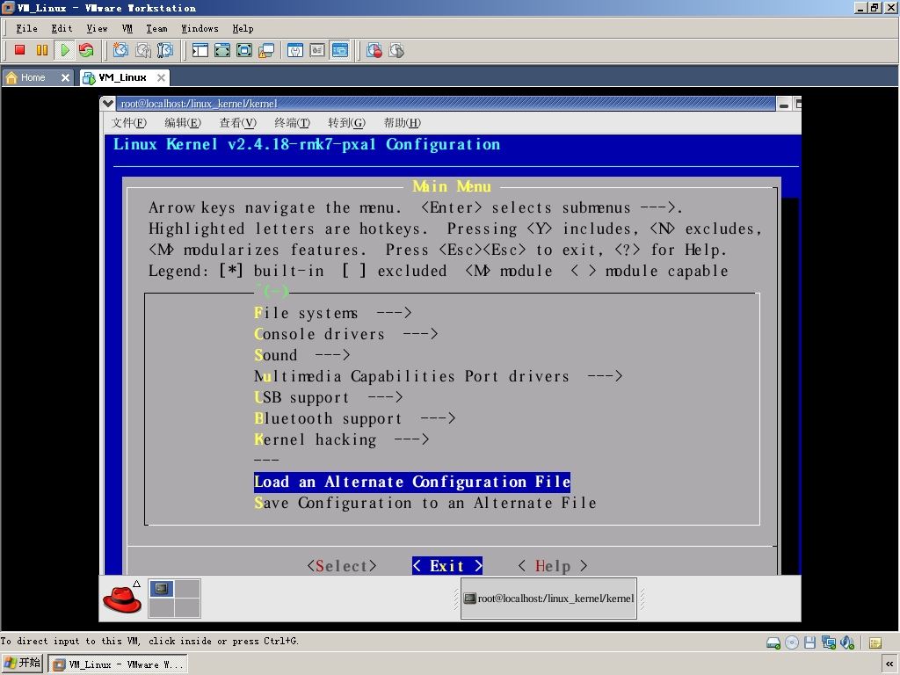The image size is (900, 675).
Task: Open the Team menu
Action: point(156,28)
